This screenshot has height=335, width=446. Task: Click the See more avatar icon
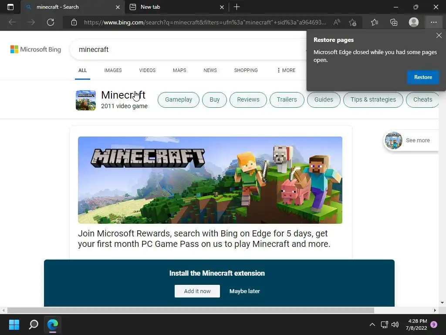click(393, 140)
